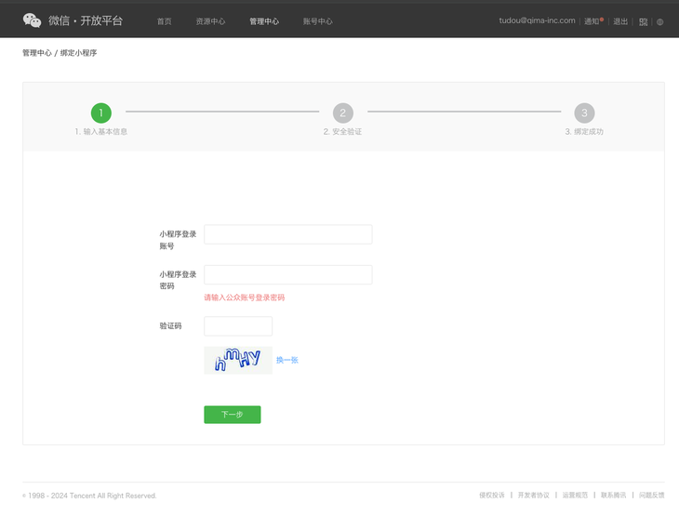Click step 2 circle 安全验证
Viewport: 679px width, 516px height.
pyautogui.click(x=343, y=113)
